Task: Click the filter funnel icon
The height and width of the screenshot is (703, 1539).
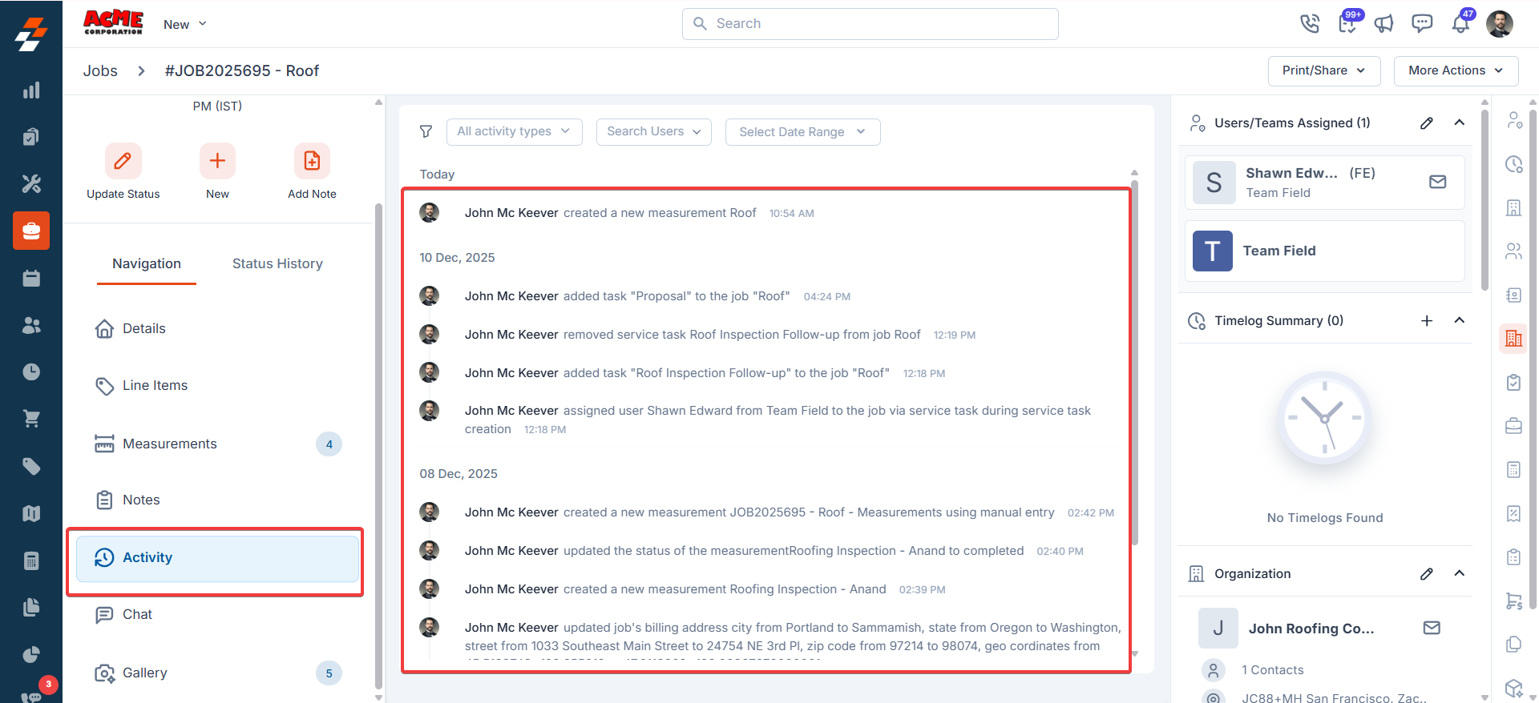Action: 426,131
